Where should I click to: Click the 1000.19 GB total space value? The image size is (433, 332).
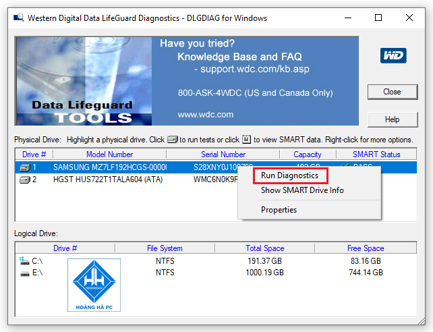(264, 273)
